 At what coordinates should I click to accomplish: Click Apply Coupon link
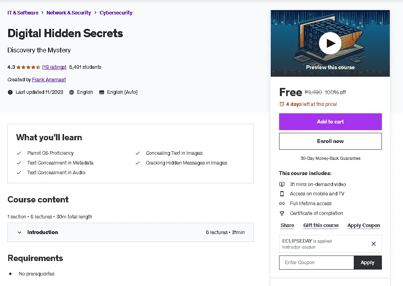click(364, 225)
